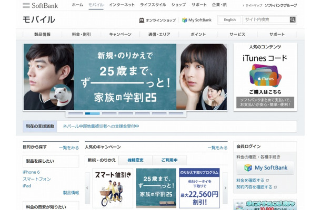Open the 通信・エリア navigation tab
The width and height of the screenshot is (321, 210).
(x=159, y=34)
